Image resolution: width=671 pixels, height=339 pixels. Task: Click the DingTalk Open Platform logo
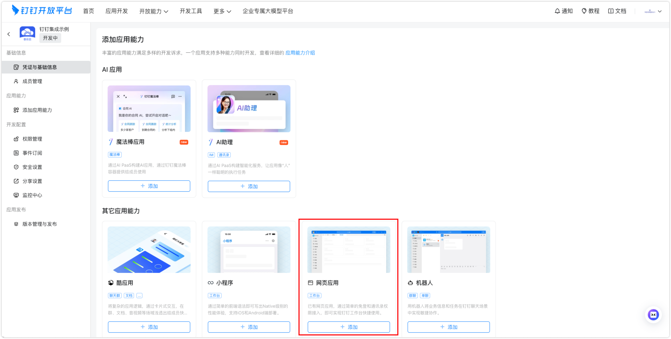[x=41, y=11]
